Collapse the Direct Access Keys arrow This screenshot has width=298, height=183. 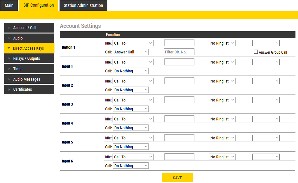pos(9,48)
